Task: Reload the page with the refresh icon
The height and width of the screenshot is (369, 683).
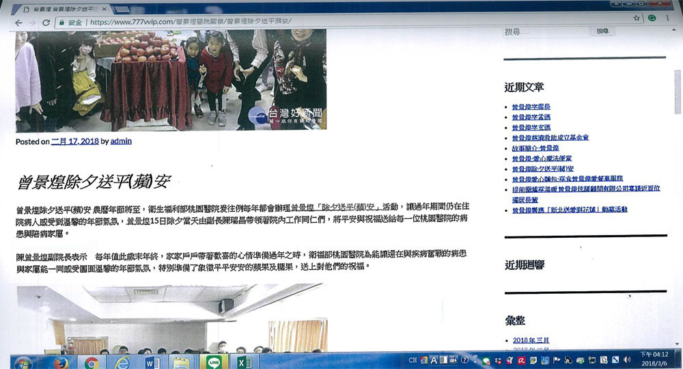Action: [46, 22]
